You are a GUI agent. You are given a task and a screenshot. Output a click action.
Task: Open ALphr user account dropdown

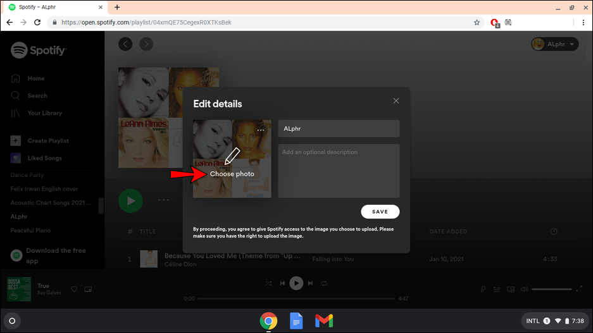click(x=555, y=44)
